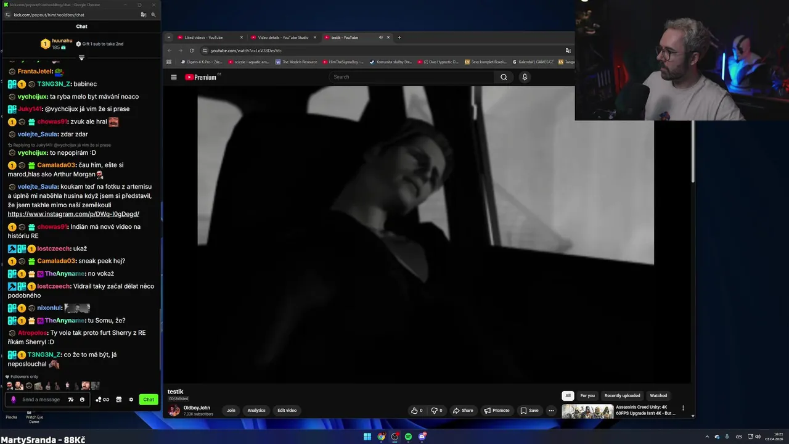The image size is (789, 444).
Task: Click the purple microphone icon in chat
Action: [x=13, y=400]
